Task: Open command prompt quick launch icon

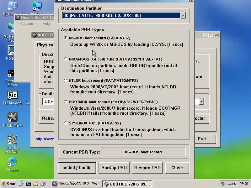Action: point(28,184)
